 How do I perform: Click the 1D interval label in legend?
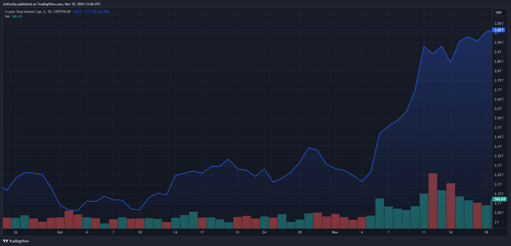pos(49,12)
